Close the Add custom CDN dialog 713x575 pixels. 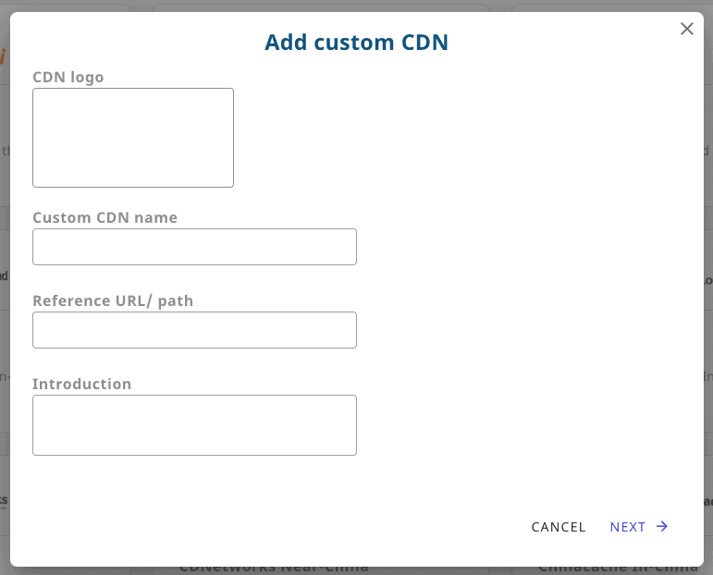[x=686, y=29]
